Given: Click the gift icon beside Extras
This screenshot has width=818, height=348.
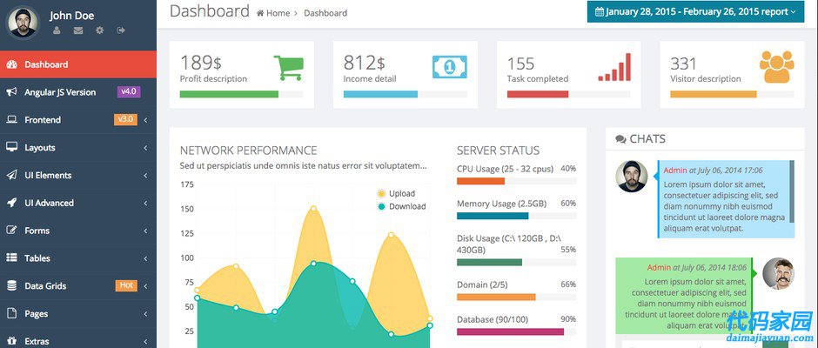Looking at the screenshot, I should coord(11,341).
